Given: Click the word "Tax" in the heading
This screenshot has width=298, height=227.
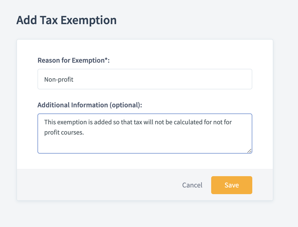Looking at the screenshot, I should [49, 20].
